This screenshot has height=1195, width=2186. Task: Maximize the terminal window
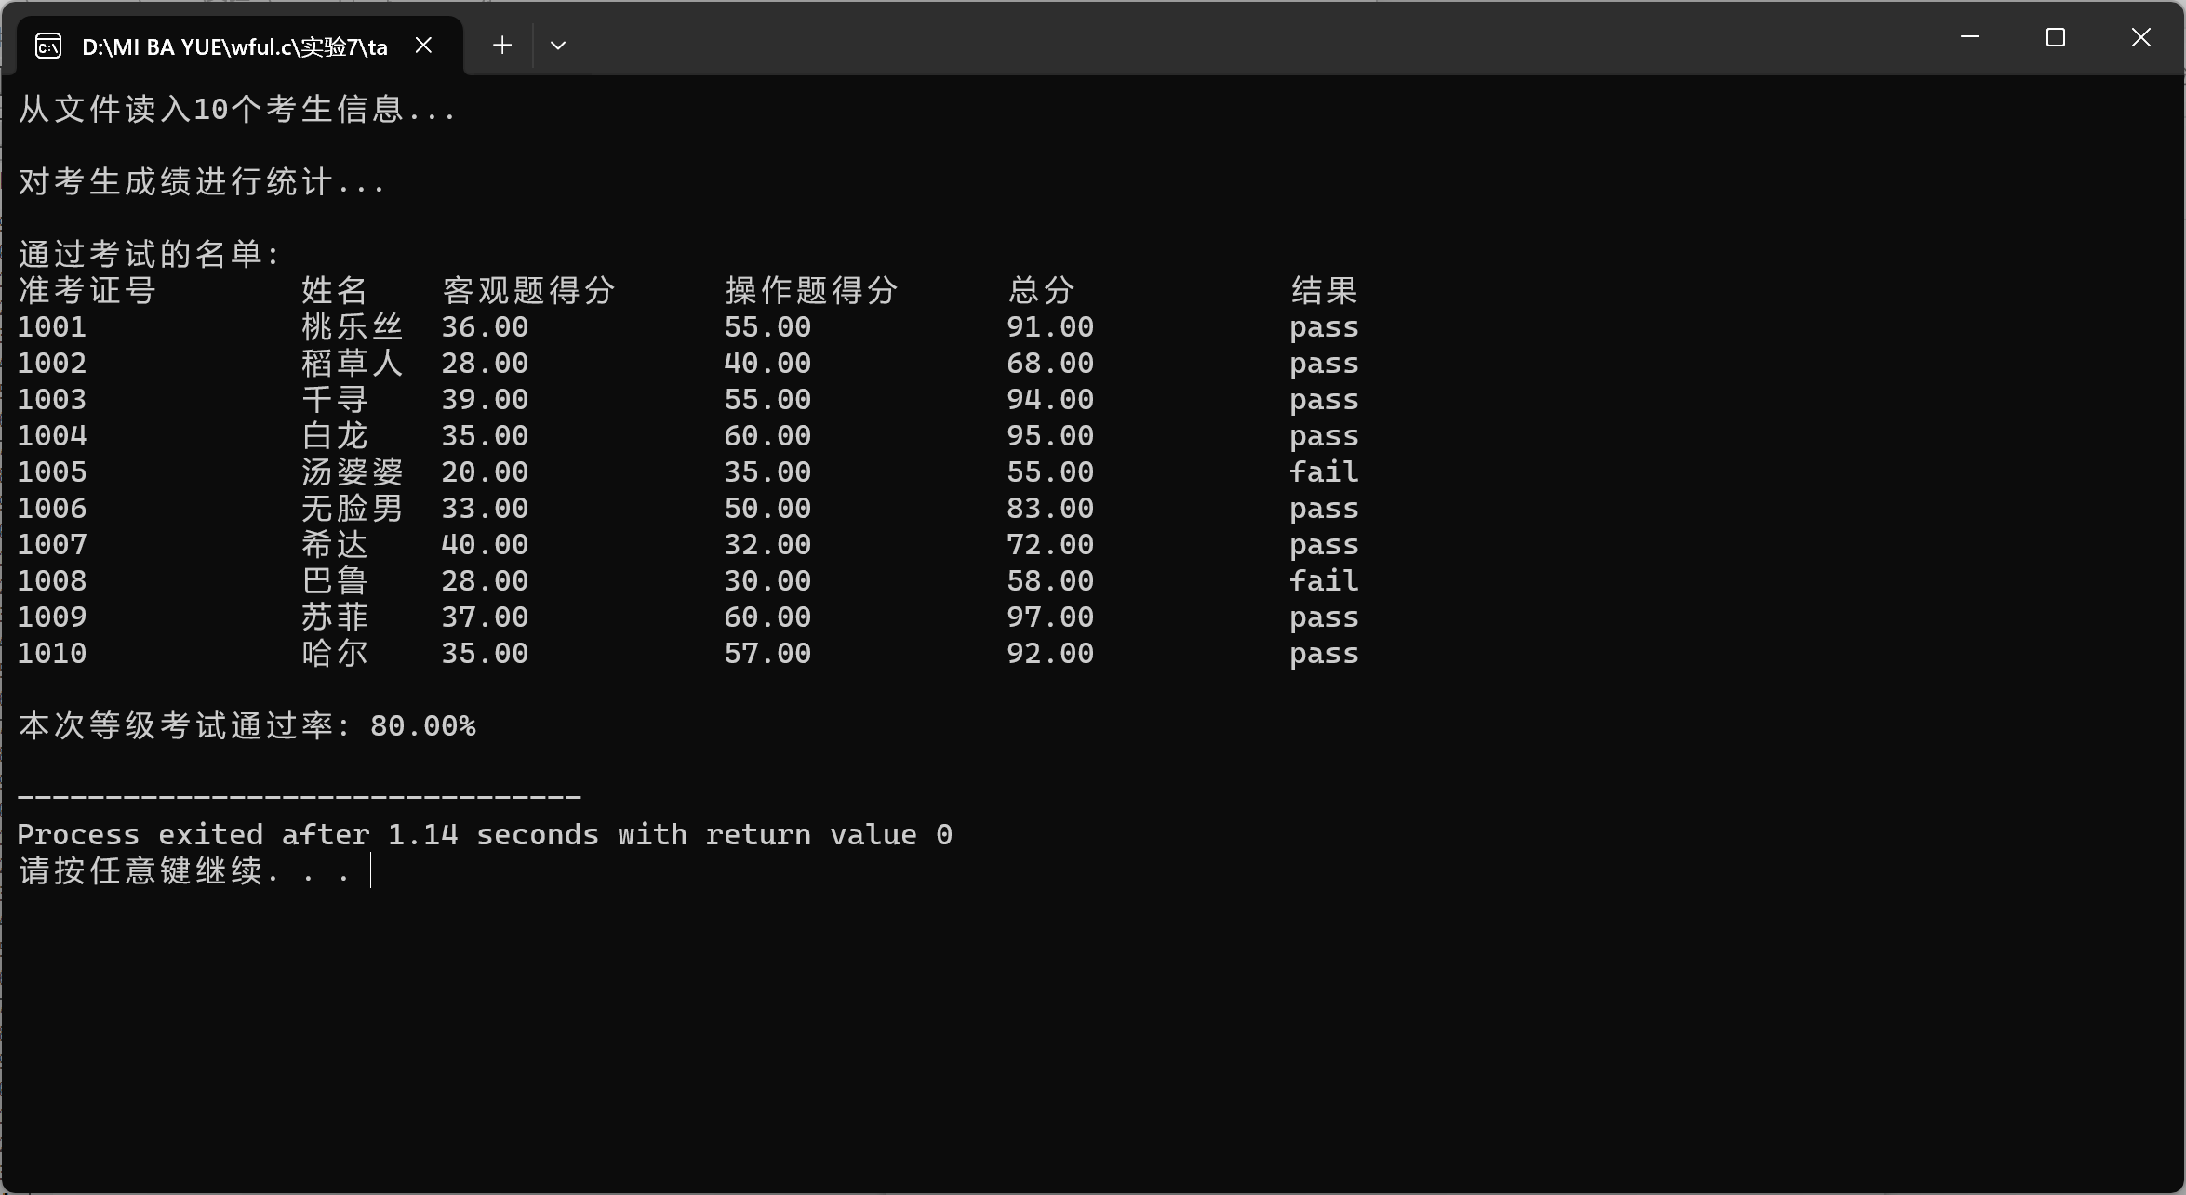[x=2056, y=38]
